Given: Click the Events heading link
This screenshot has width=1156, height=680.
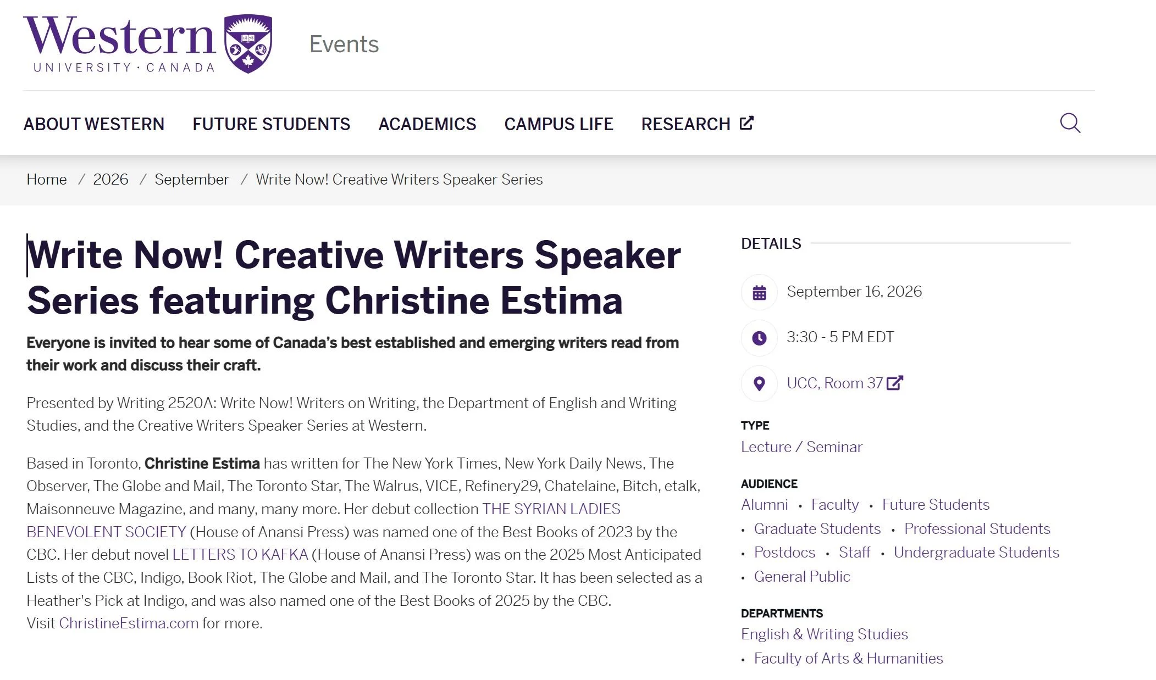Looking at the screenshot, I should 344,44.
